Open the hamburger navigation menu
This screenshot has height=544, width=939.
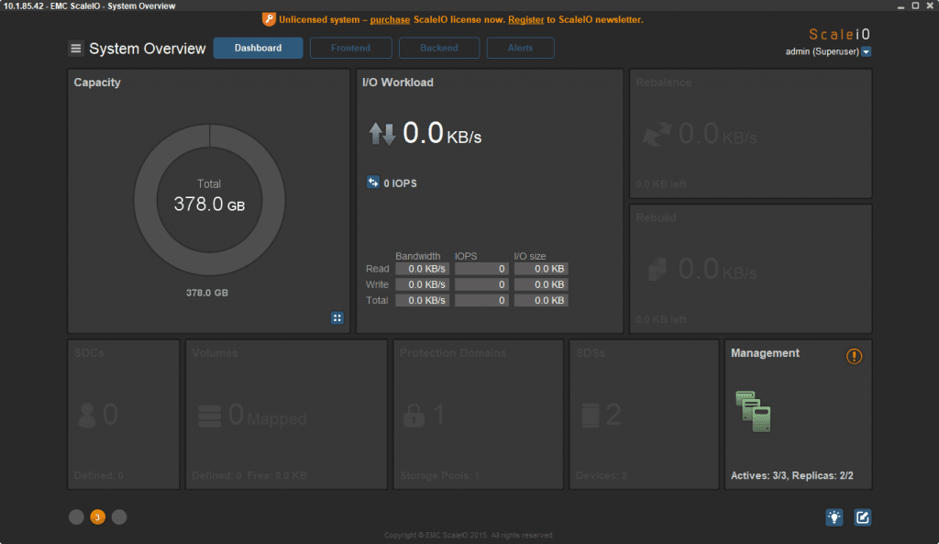coord(75,49)
